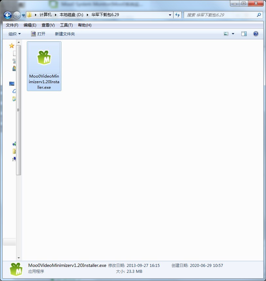Click the folder icon in the address bar
The image size is (266, 281).
coord(29,15)
